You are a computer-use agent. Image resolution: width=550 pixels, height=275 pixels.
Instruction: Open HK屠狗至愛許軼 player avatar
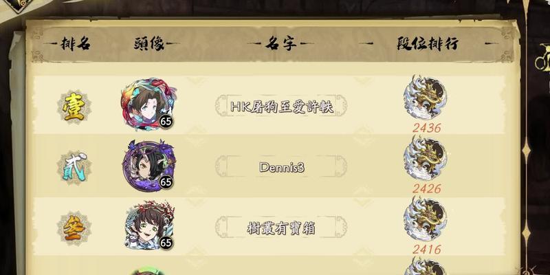point(148,104)
